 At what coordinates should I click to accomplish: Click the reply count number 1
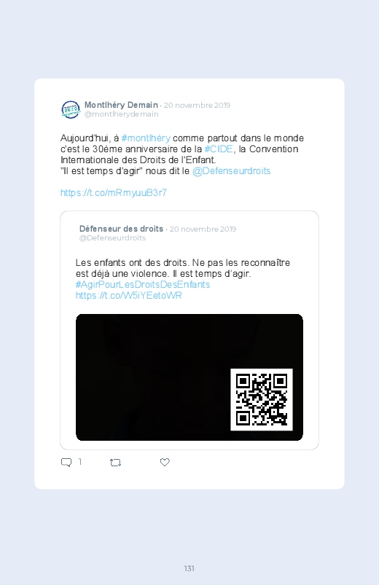tap(80, 462)
